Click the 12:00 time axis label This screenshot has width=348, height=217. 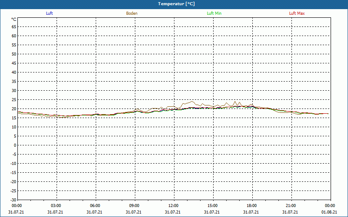(x=173, y=206)
